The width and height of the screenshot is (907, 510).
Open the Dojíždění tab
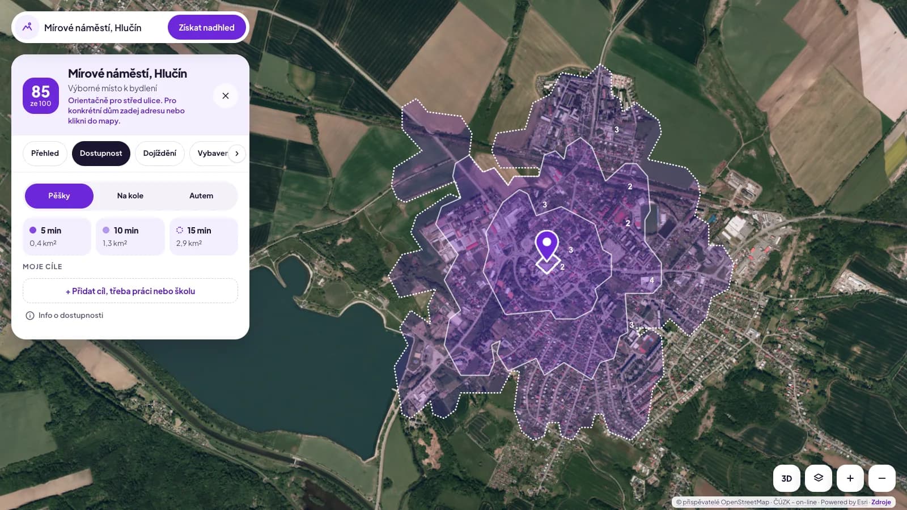click(160, 154)
